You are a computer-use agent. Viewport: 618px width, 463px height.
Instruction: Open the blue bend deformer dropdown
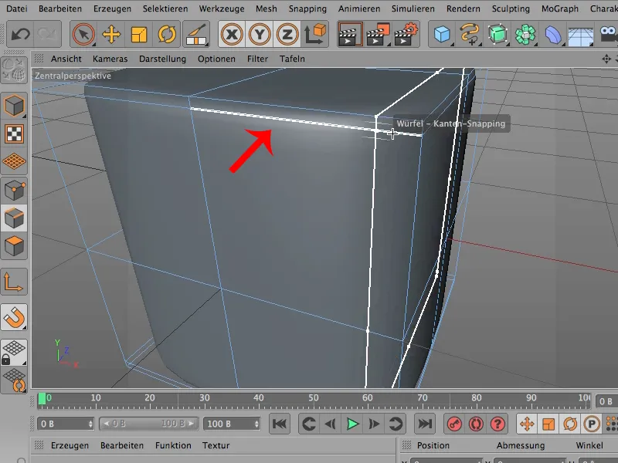pos(553,34)
